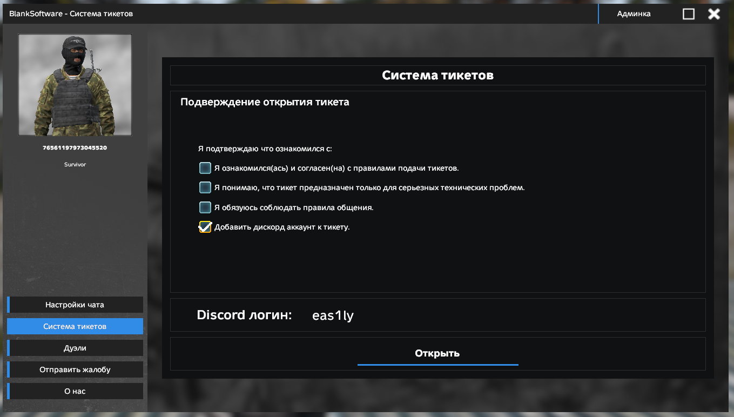The image size is (734, 417).
Task: Close the BlankSoftware window
Action: tap(714, 14)
